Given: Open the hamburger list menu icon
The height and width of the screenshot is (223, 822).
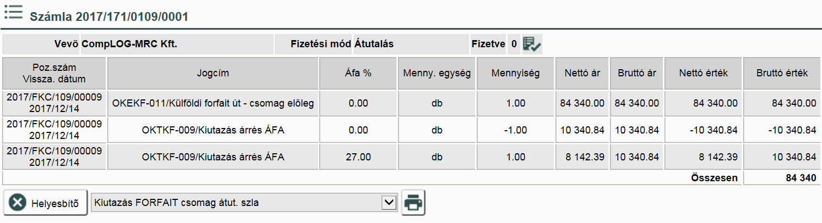Looking at the screenshot, I should 13,12.
